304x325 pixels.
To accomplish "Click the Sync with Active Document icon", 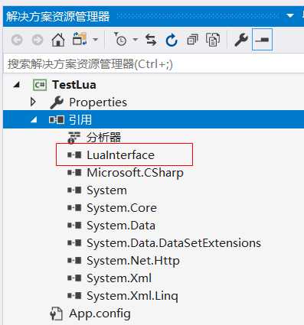I will (x=151, y=40).
